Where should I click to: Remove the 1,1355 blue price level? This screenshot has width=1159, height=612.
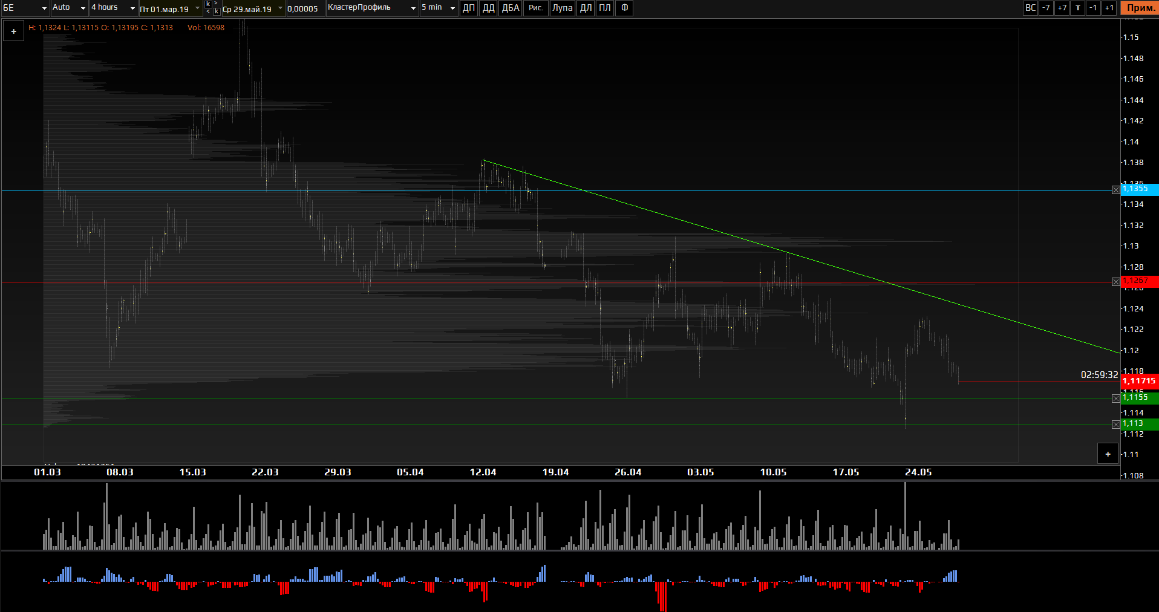pos(1115,190)
